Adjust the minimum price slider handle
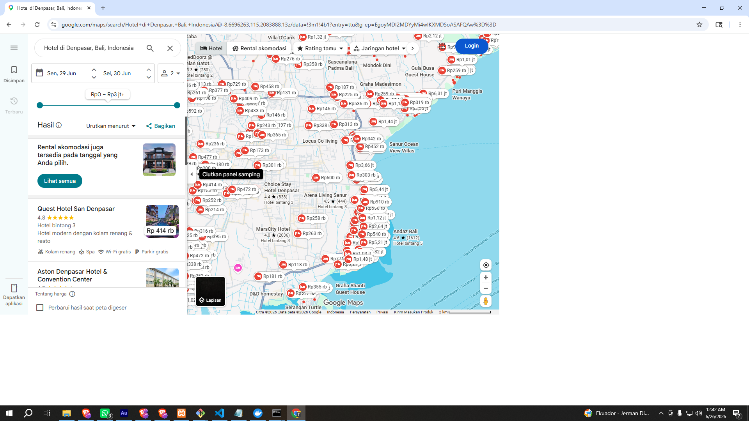The width and height of the screenshot is (749, 421). [x=40, y=105]
